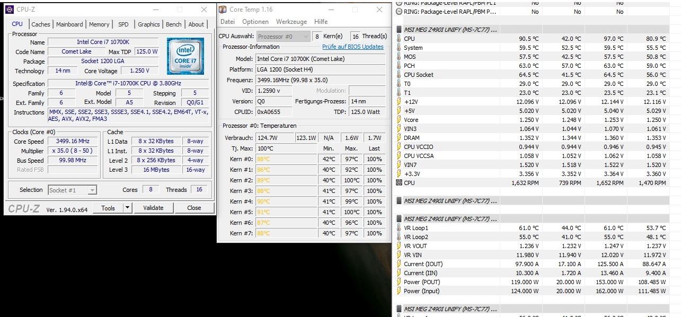681x317 pixels.
Task: Switch to the Bench tab
Action: (x=174, y=24)
